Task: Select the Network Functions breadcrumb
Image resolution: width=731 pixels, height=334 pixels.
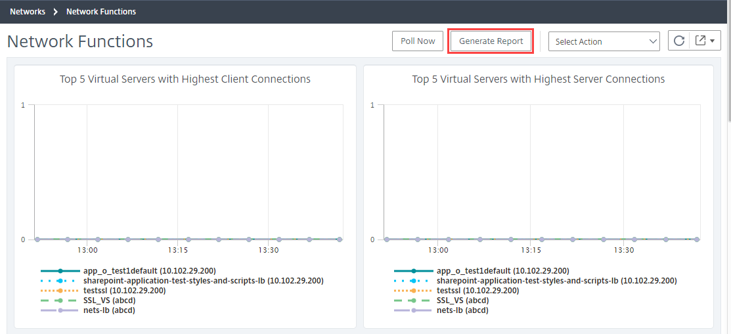Action: tap(101, 12)
